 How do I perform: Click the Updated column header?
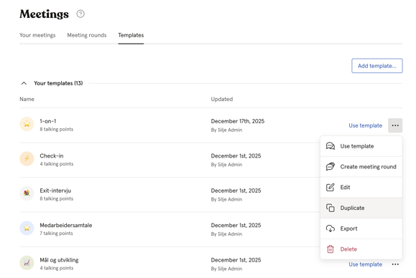(x=222, y=99)
